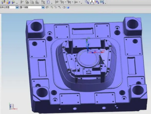Click the first greyed arrow-shaped icon in third group
This screenshot has height=114, width=151.
point(57,2)
